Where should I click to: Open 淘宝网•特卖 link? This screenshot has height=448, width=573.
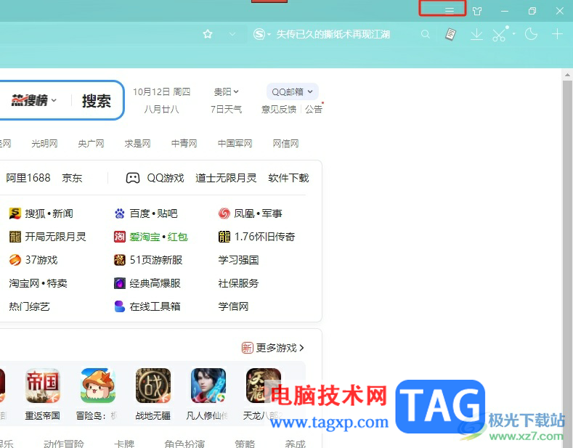pos(38,283)
